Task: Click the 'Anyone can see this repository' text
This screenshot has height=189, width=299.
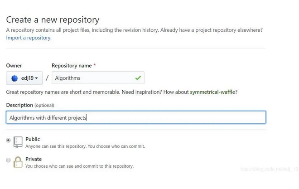Action: pos(85,146)
